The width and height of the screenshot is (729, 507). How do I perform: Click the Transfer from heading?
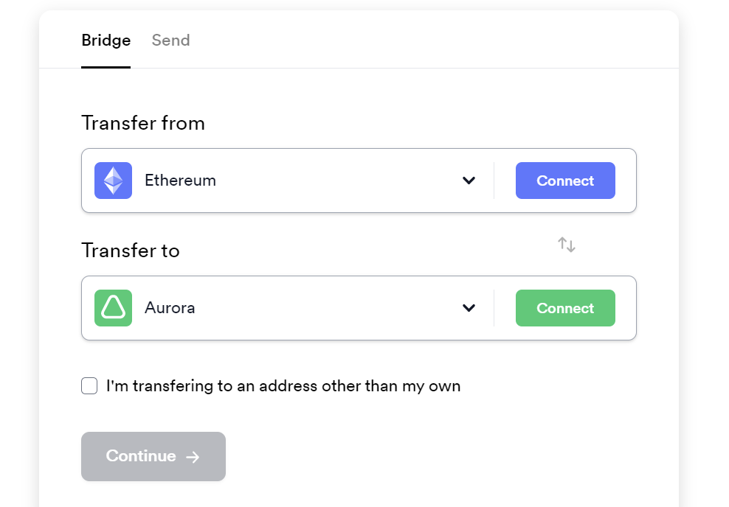click(143, 123)
